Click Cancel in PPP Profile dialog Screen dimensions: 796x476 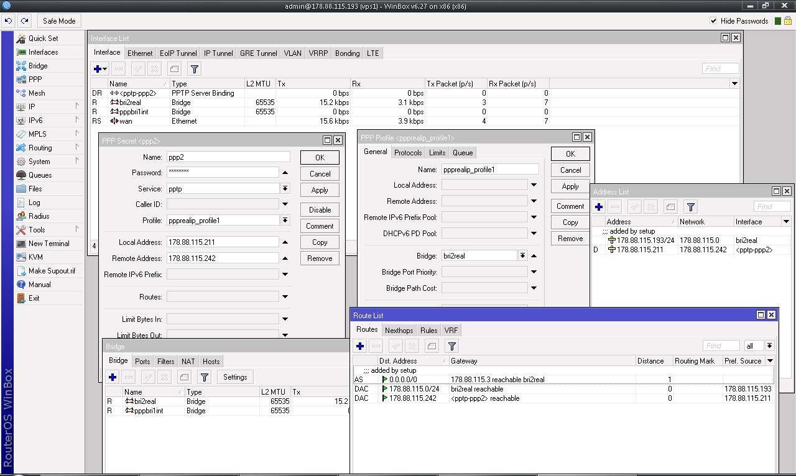pos(570,170)
